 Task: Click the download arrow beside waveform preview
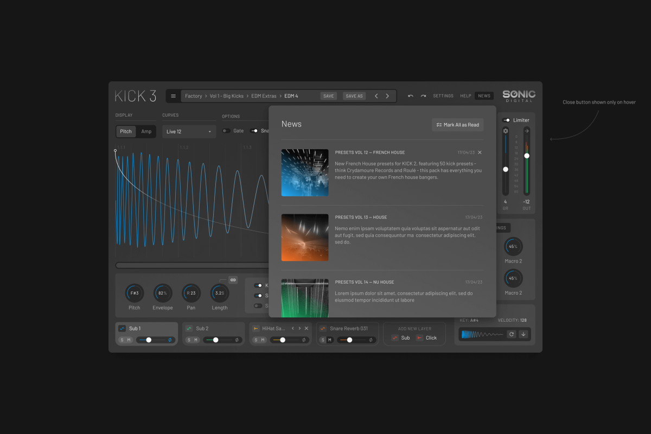[524, 334]
